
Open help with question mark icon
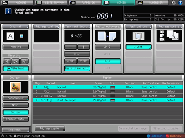pyautogui.click(x=180, y=2)
